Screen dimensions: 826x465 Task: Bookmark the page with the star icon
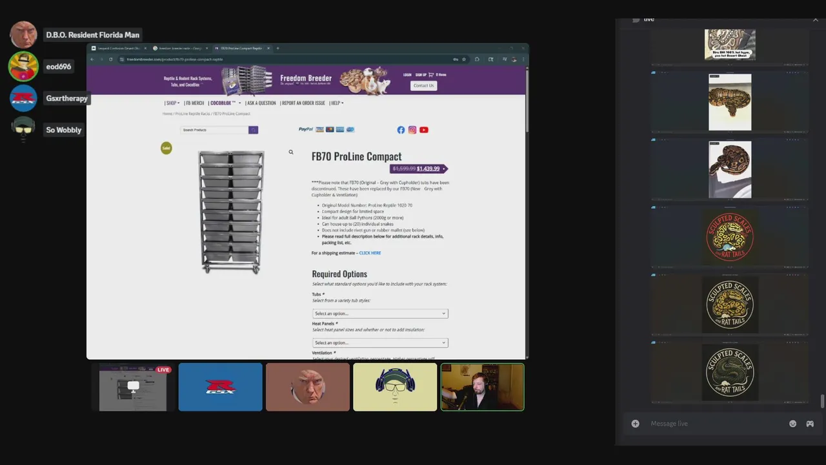463,59
